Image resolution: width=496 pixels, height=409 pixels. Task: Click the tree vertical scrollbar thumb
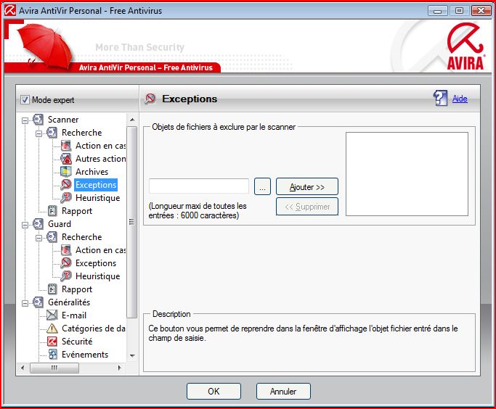point(131,222)
